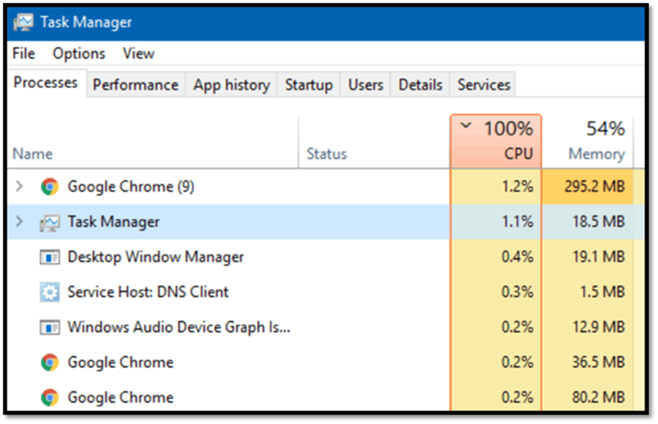Screen dimensions: 658x424
Task: Expand the Task Manager process group
Action: [19, 221]
